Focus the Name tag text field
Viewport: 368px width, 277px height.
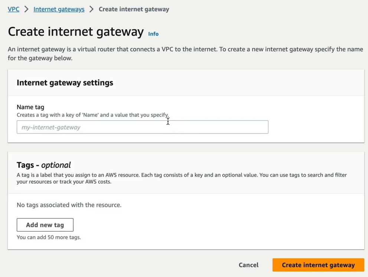143,127
